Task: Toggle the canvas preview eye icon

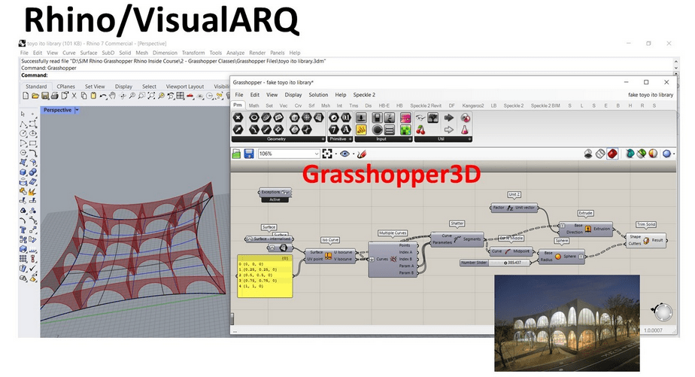Action: click(345, 154)
